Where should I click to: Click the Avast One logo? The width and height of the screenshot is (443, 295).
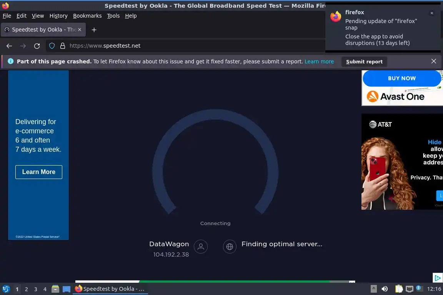(396, 96)
